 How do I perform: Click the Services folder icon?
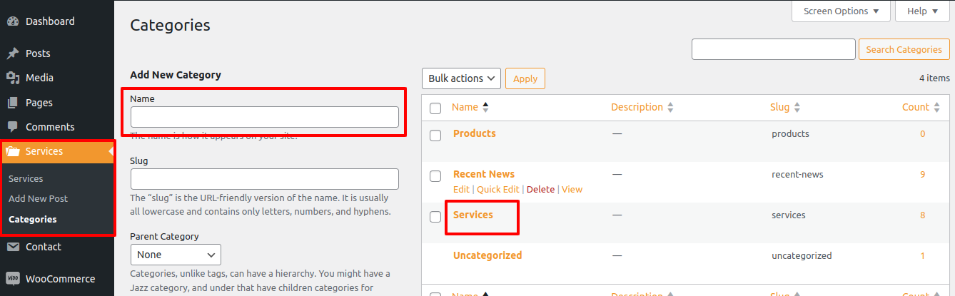[13, 151]
